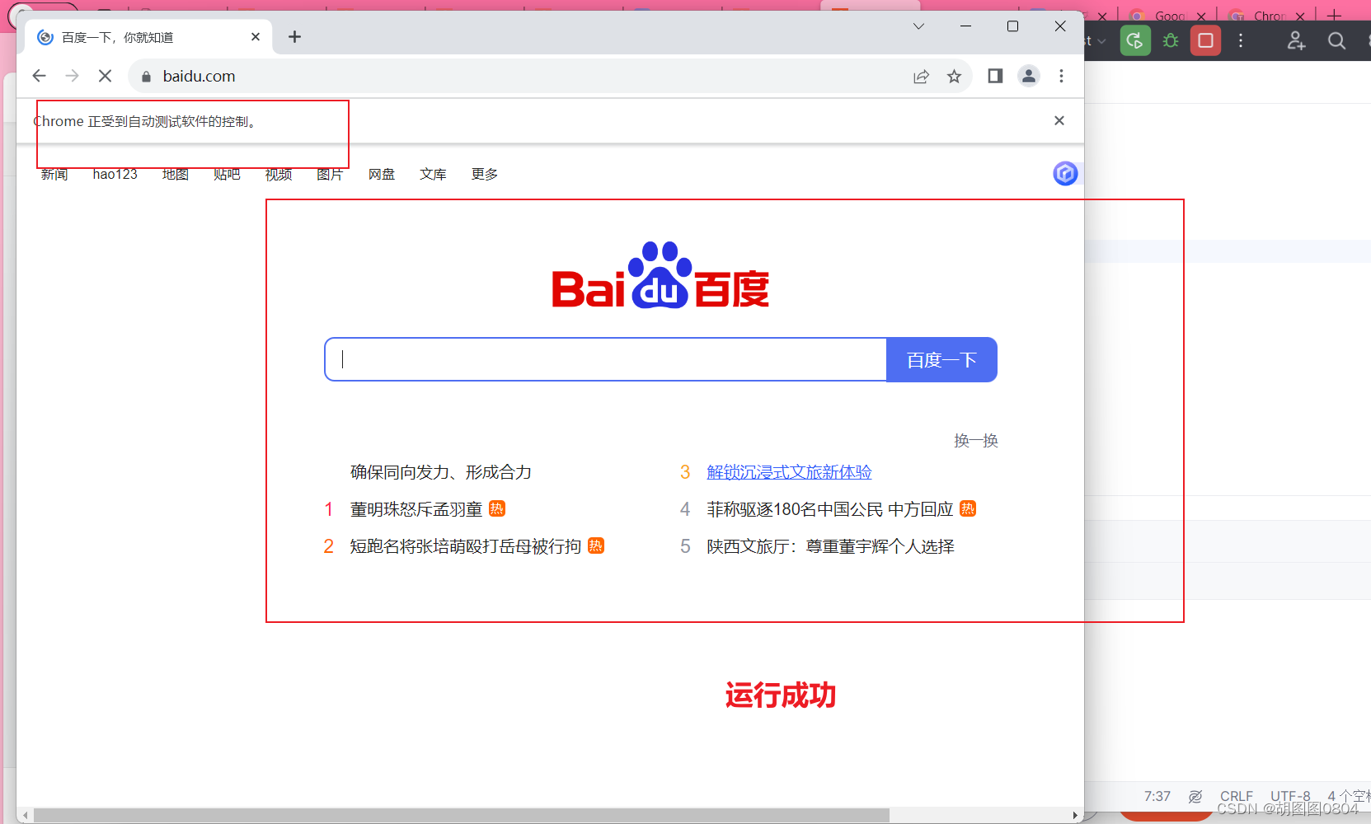Click the search magnifier icon in IDE
The image size is (1371, 824).
tap(1336, 40)
